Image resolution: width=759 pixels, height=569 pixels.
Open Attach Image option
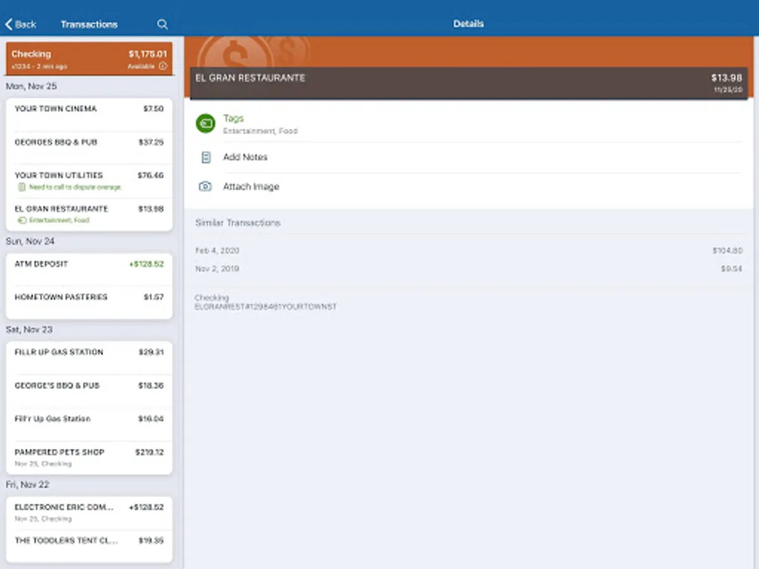pyautogui.click(x=468, y=187)
